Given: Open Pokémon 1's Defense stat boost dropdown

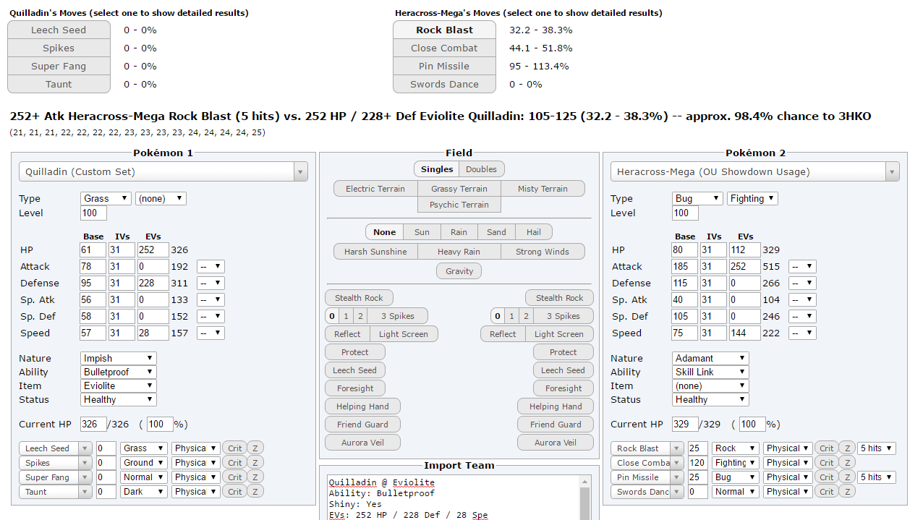Looking at the screenshot, I should click(210, 283).
